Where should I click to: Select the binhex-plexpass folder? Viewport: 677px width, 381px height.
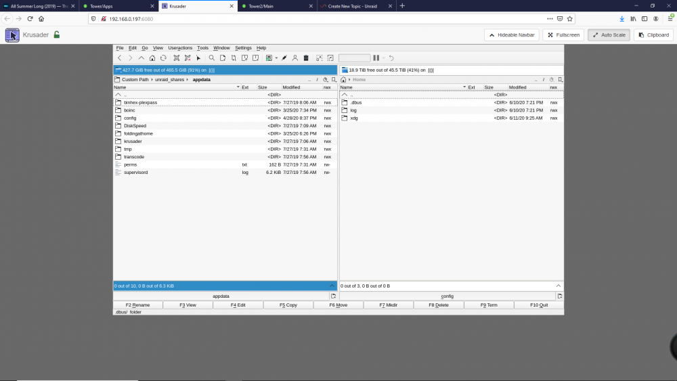(x=225, y=102)
